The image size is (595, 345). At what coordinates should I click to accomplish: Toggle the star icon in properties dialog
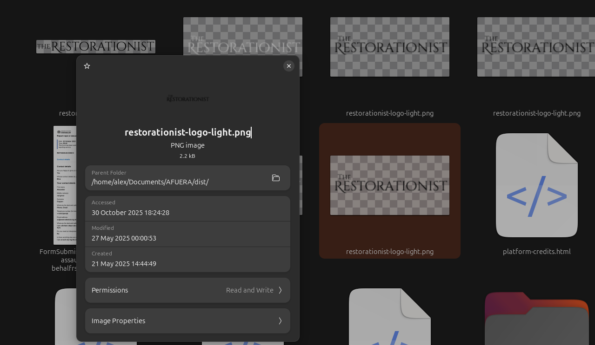tap(87, 66)
